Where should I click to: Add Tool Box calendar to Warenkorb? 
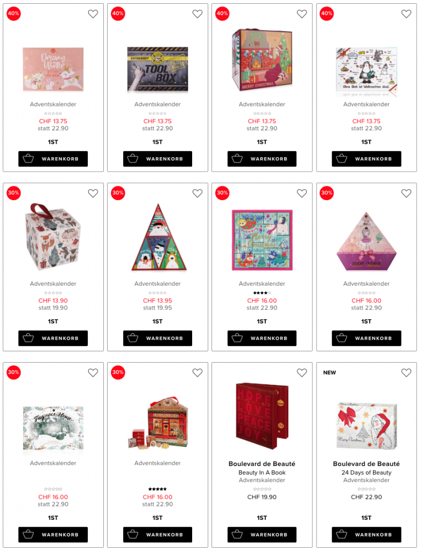click(157, 159)
